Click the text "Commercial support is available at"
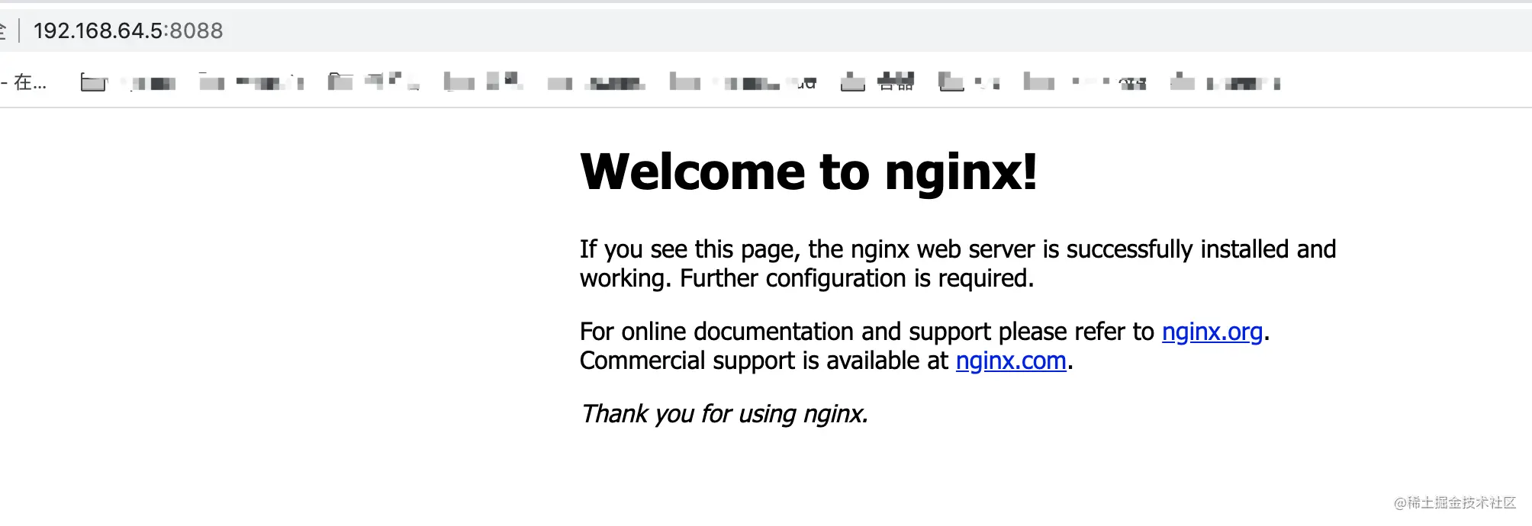 764,361
